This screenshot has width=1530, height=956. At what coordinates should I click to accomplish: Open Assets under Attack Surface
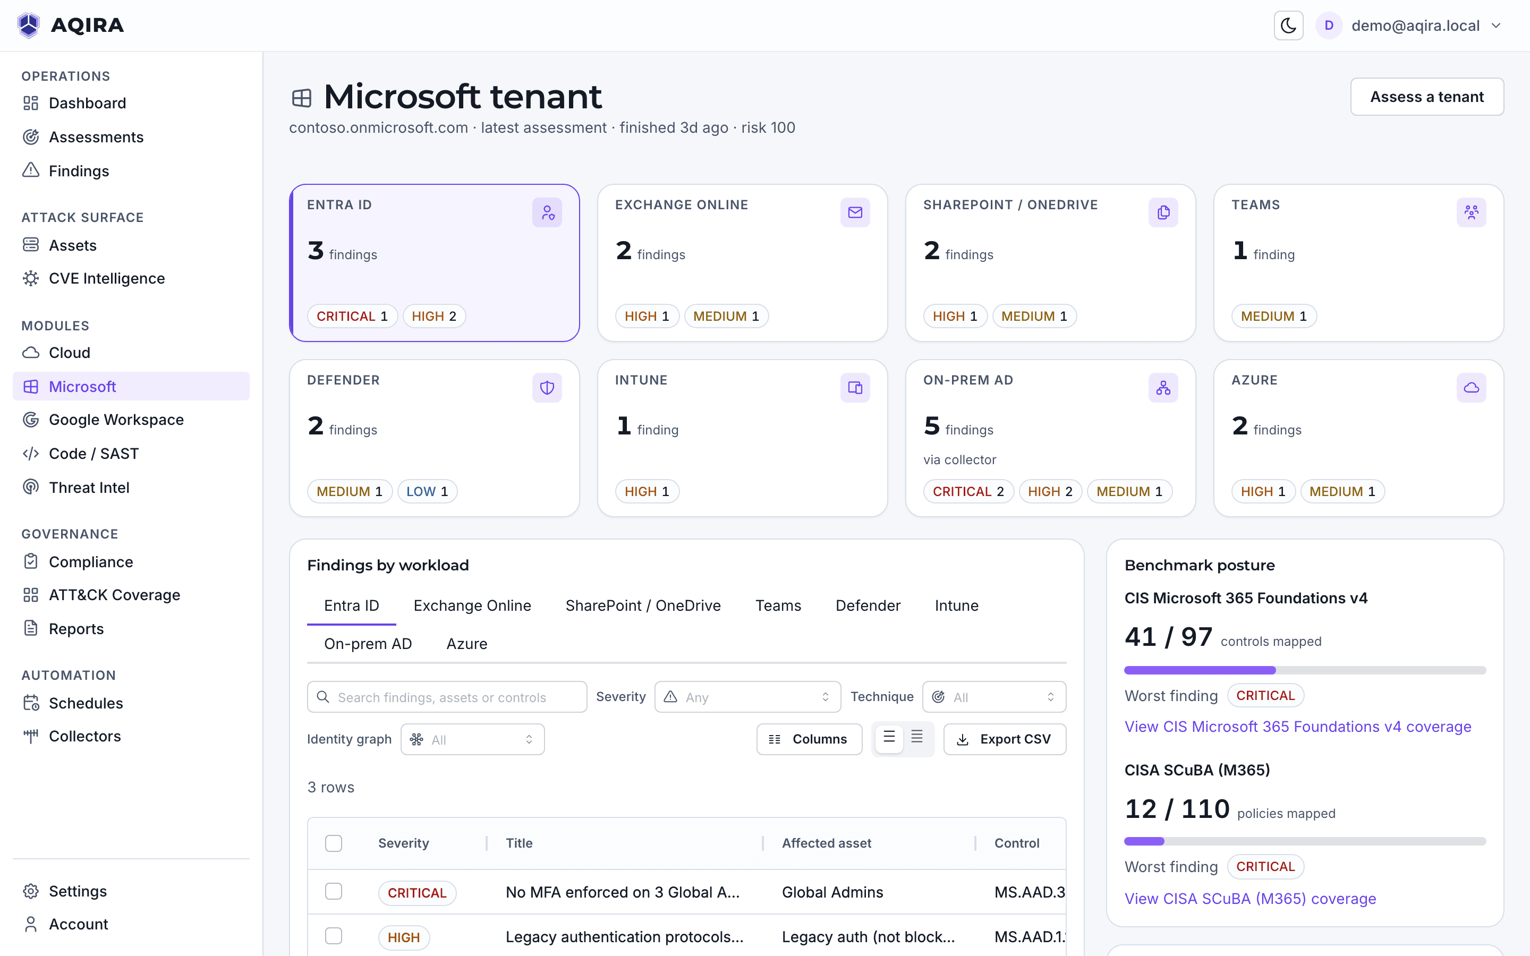[x=131, y=245]
